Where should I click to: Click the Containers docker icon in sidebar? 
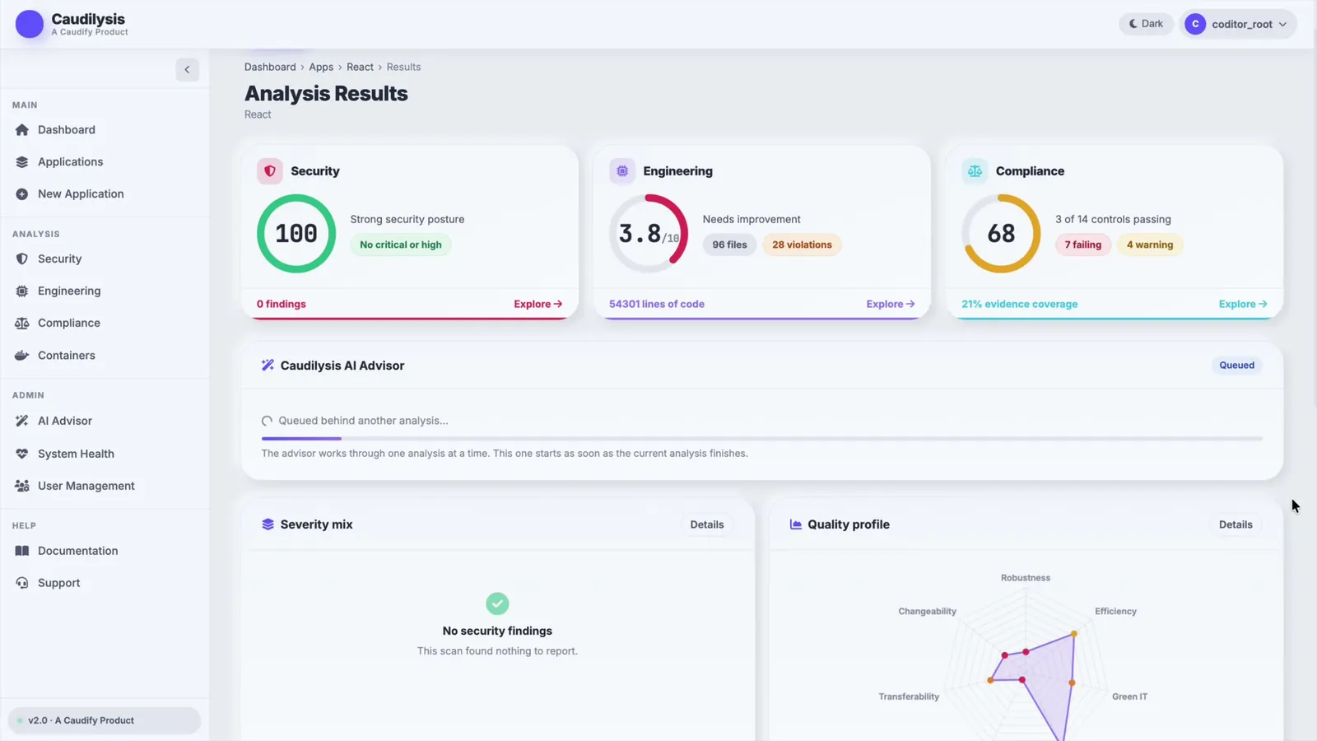coord(22,356)
